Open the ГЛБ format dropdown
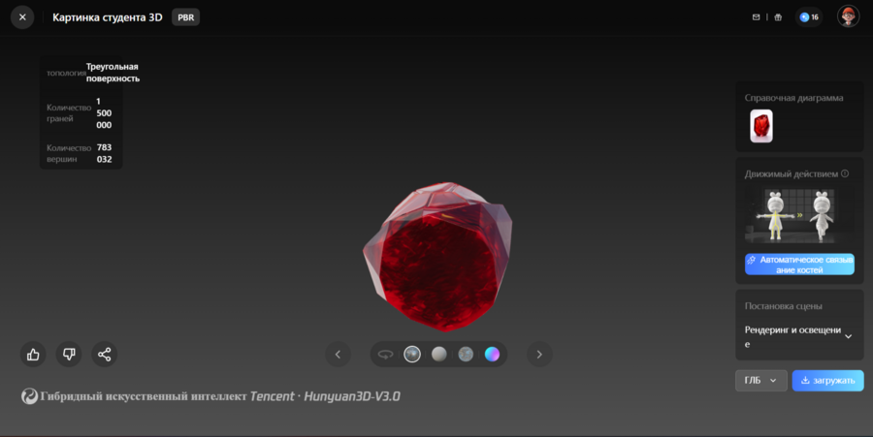The width and height of the screenshot is (873, 437). tap(761, 380)
